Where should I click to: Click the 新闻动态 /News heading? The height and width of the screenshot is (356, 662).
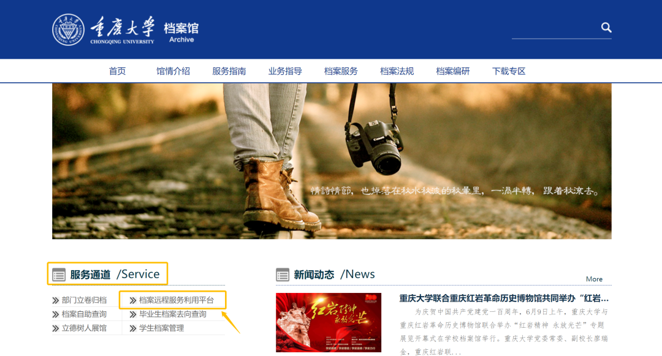pyautogui.click(x=334, y=274)
